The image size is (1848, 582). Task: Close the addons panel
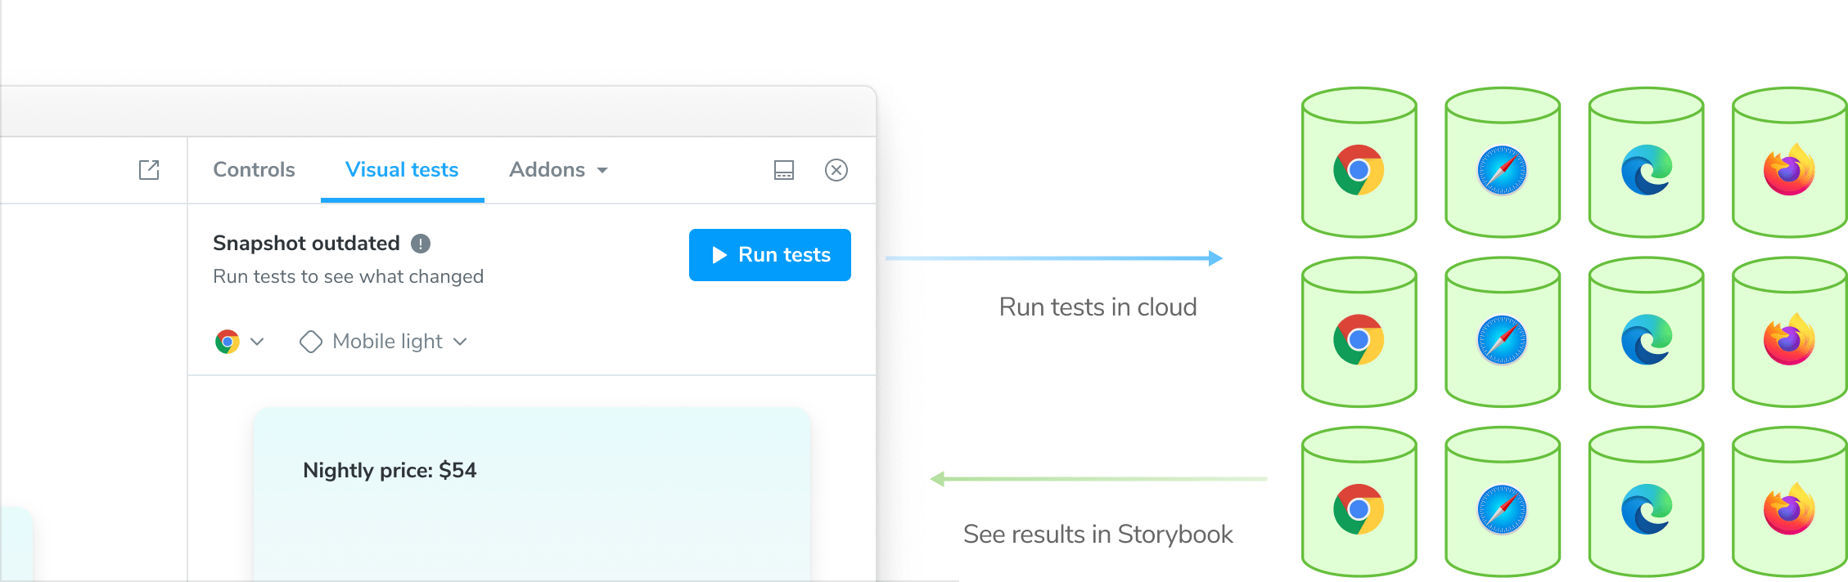coord(836,170)
